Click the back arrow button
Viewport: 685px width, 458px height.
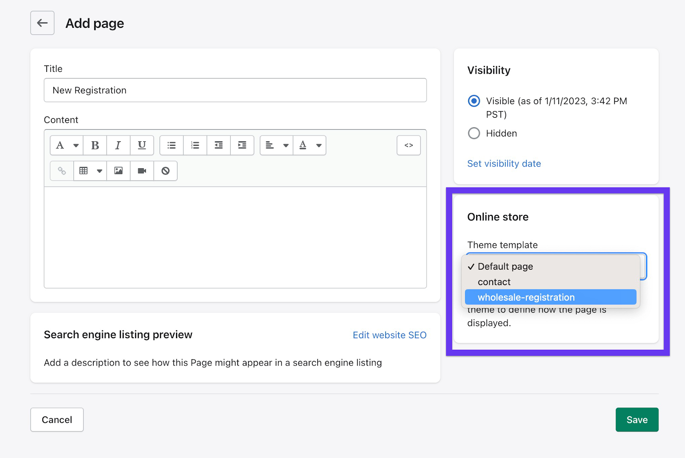(42, 23)
